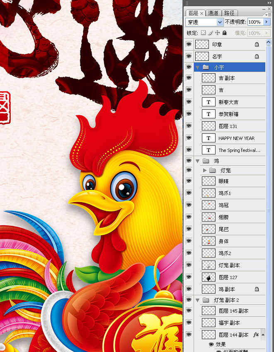Toggle visibility of 新春大吉 layer
The height and width of the screenshot is (352, 274).
click(x=189, y=102)
